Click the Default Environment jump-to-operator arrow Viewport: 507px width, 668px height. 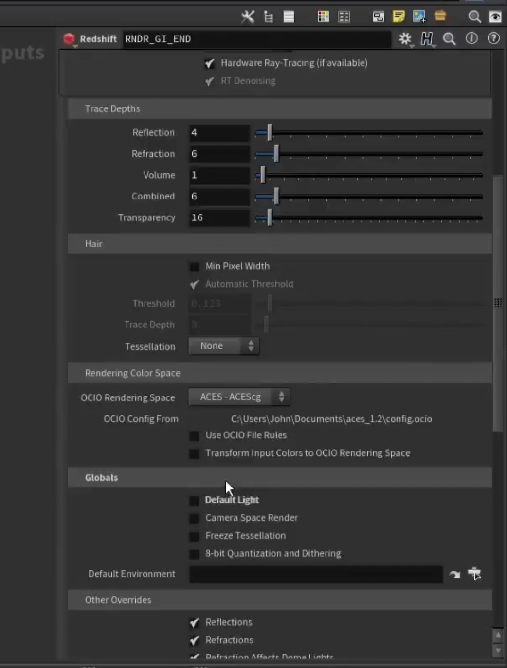(x=454, y=574)
